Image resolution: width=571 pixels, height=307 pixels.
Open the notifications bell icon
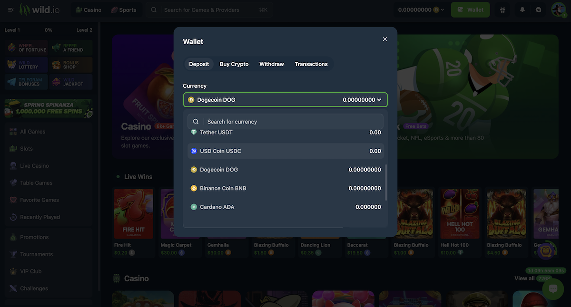tap(522, 10)
